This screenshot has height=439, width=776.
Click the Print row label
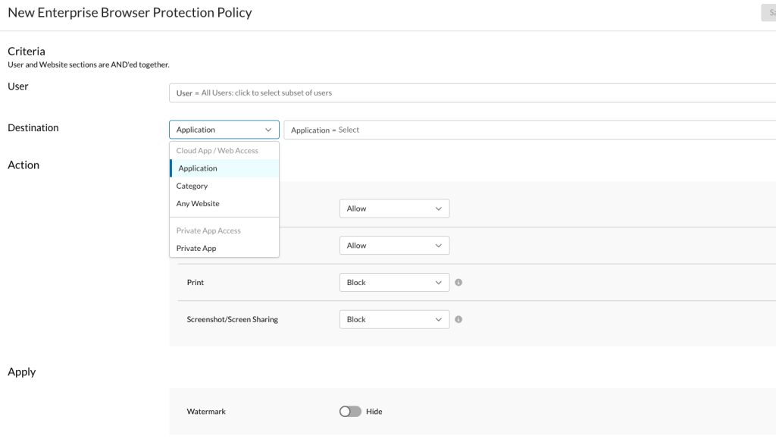coord(196,283)
